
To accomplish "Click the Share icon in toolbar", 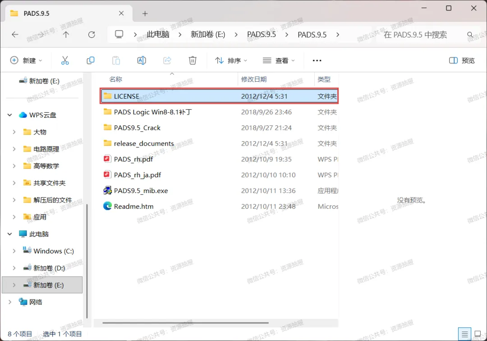I will (x=167, y=60).
